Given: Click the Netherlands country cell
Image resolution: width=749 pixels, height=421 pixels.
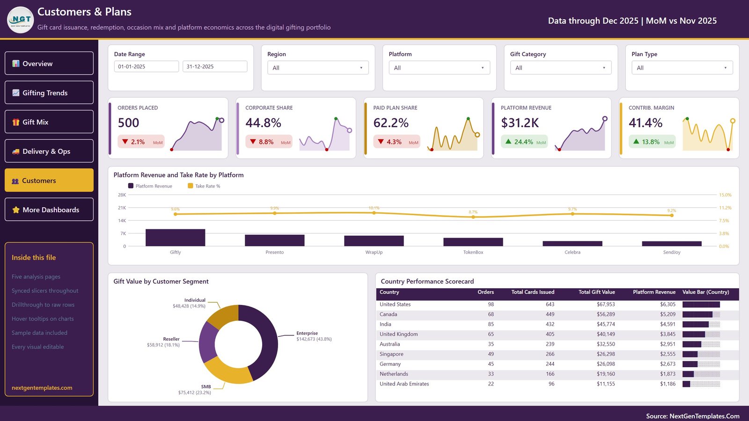Looking at the screenshot, I should (x=394, y=374).
